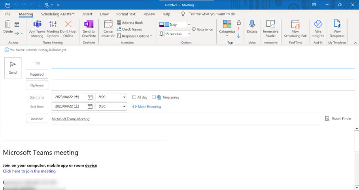Open Meeting Options in the ribbon
Image resolution: width=359 pixels, height=190 pixels.
[x=53, y=24]
